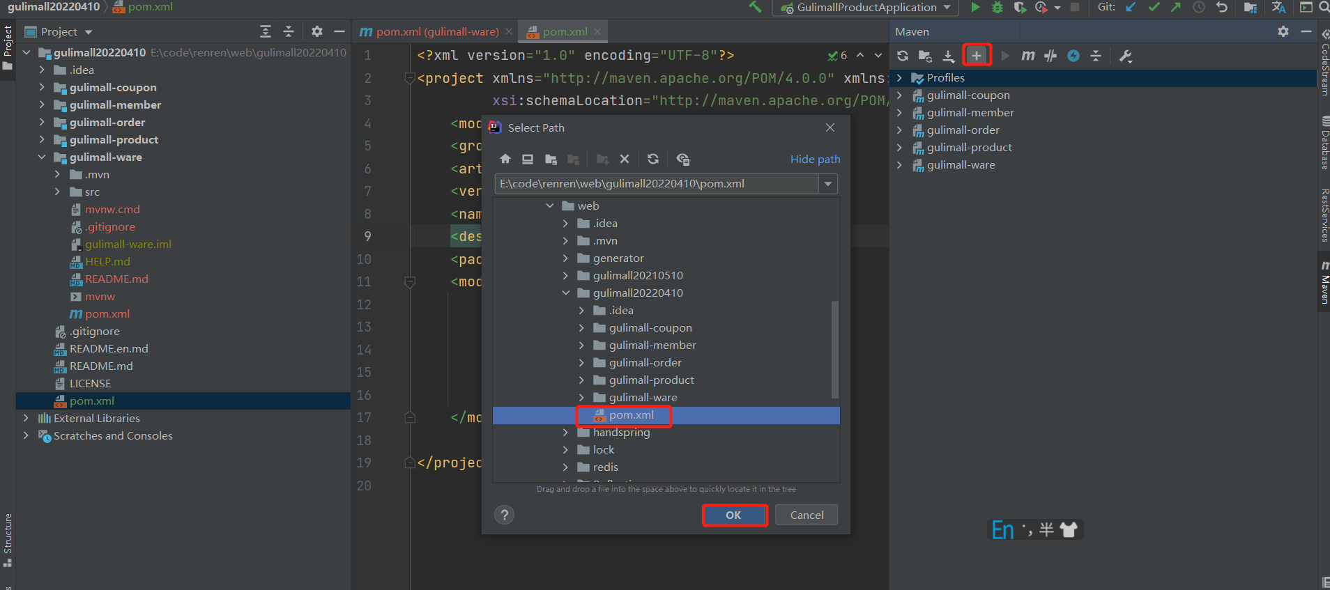This screenshot has height=590, width=1330.
Task: Toggle skip tests mode in Maven
Action: tap(1073, 56)
